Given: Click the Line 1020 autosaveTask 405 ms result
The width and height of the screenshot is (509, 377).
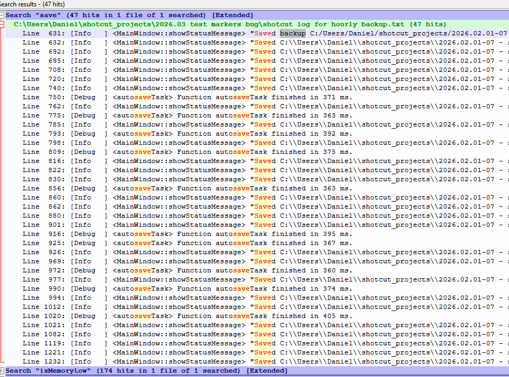Looking at the screenshot, I should [215, 316].
